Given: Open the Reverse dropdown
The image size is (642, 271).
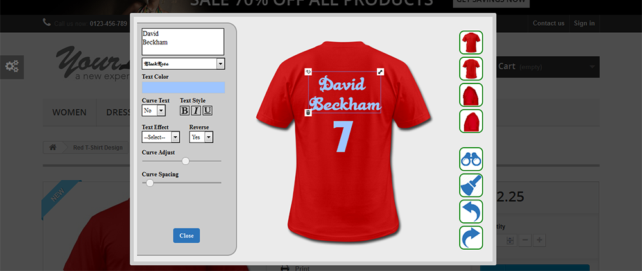Looking at the screenshot, I should point(201,137).
